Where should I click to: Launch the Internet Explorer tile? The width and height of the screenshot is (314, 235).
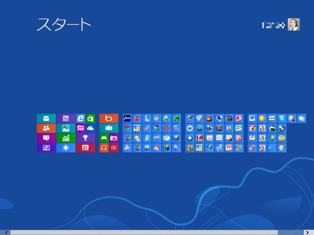point(80,118)
